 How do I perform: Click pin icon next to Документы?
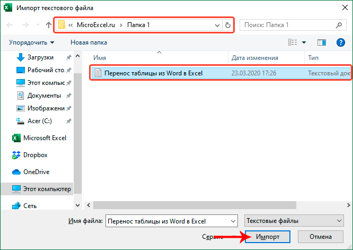coord(69,96)
